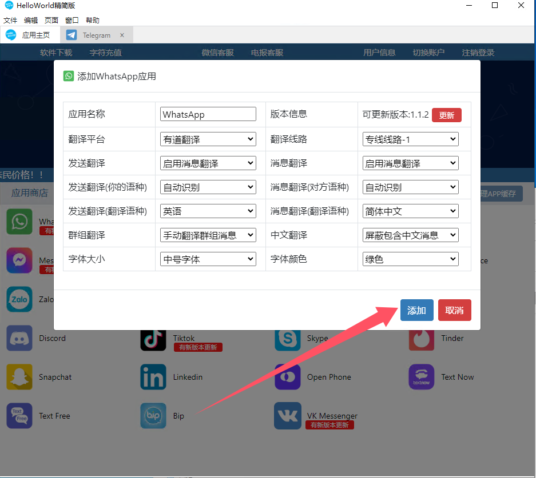This screenshot has height=478, width=536.
Task: Click the 应用商店 section tab
Action: (30, 193)
